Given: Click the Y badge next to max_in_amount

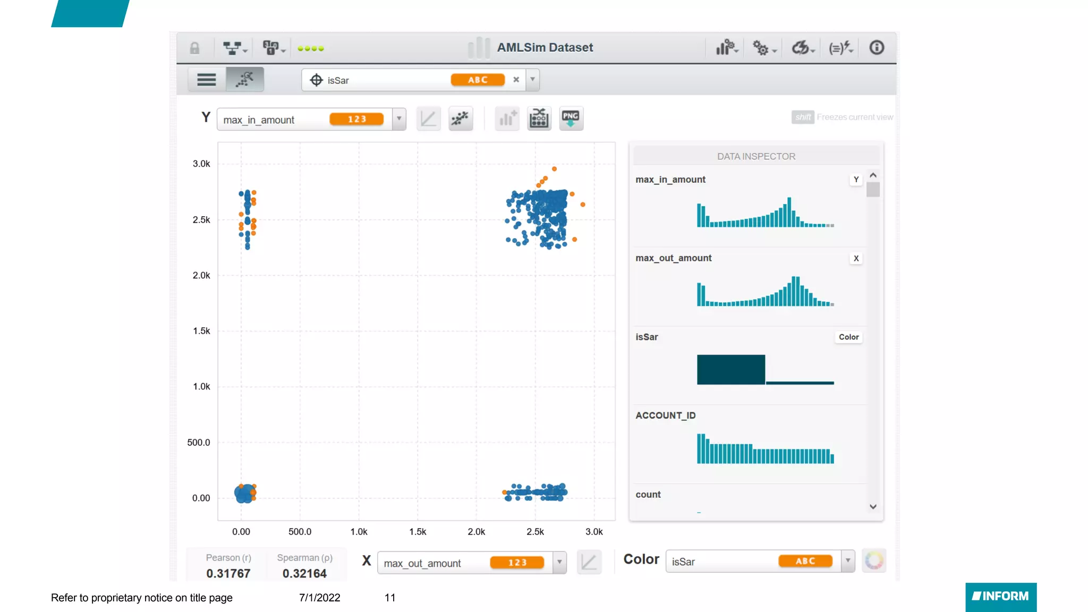Looking at the screenshot, I should point(856,180).
